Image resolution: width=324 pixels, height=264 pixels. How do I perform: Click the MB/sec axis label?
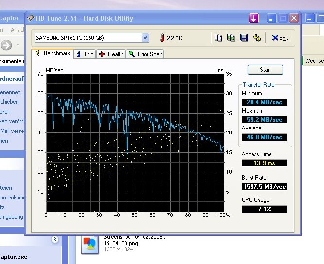(x=54, y=70)
